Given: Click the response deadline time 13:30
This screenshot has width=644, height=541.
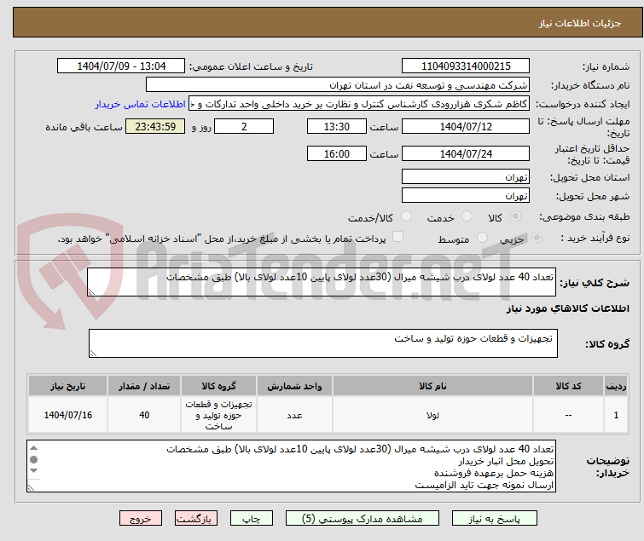Looking at the screenshot, I should pyautogui.click(x=337, y=126).
